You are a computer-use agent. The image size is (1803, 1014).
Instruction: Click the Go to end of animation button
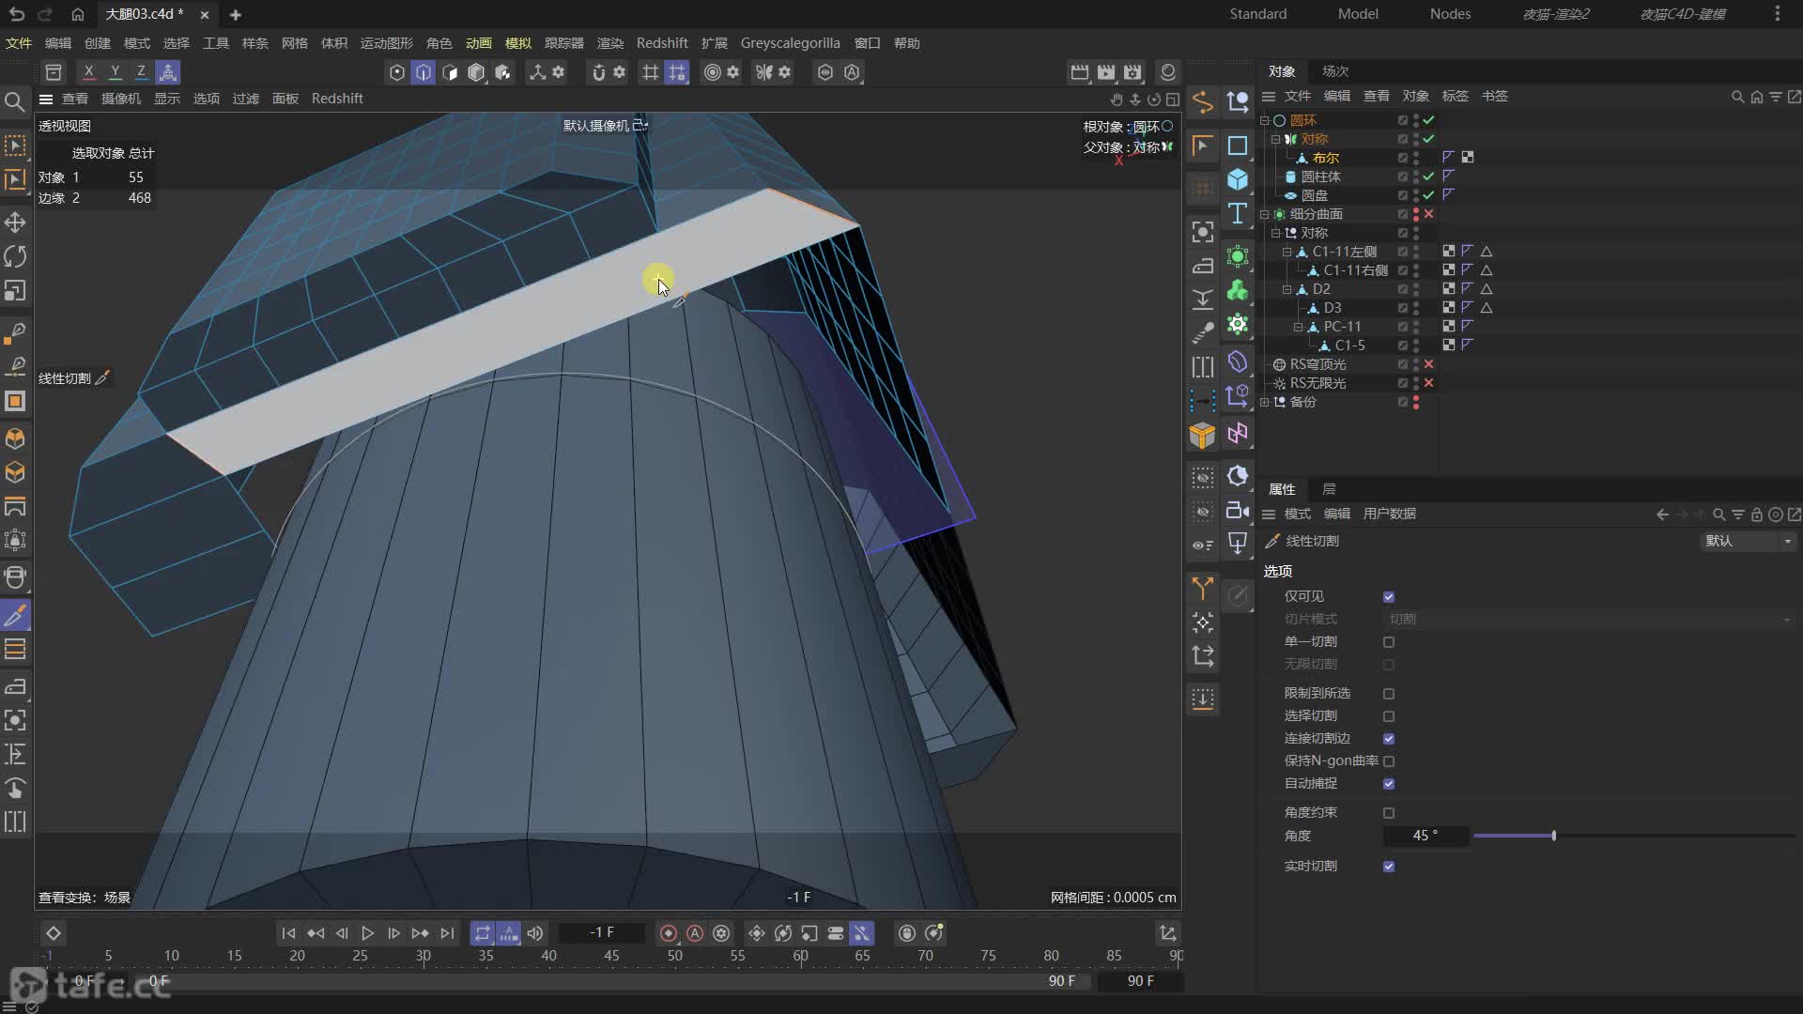click(447, 933)
